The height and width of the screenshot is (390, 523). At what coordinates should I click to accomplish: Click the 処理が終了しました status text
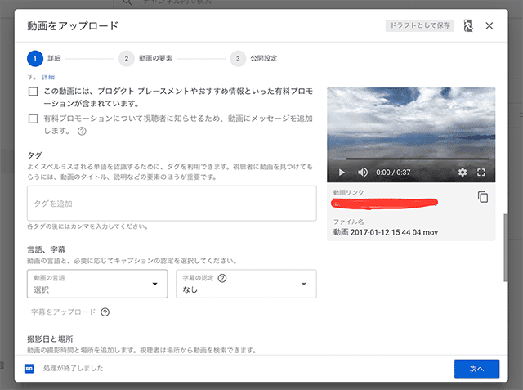click(73, 368)
